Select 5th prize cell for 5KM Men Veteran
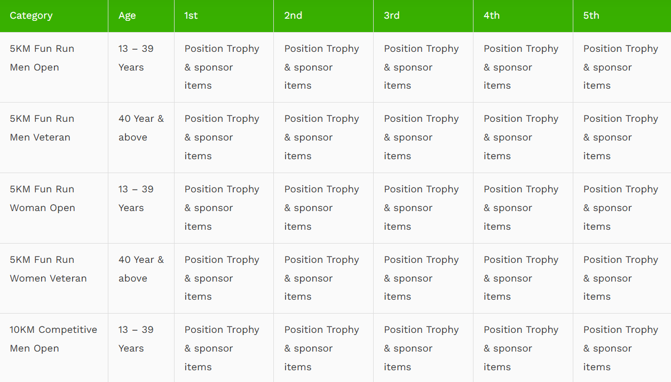 (620, 137)
